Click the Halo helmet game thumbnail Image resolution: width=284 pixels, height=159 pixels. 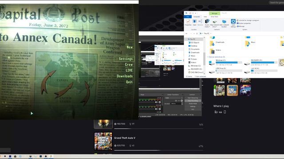[x=103, y=124]
